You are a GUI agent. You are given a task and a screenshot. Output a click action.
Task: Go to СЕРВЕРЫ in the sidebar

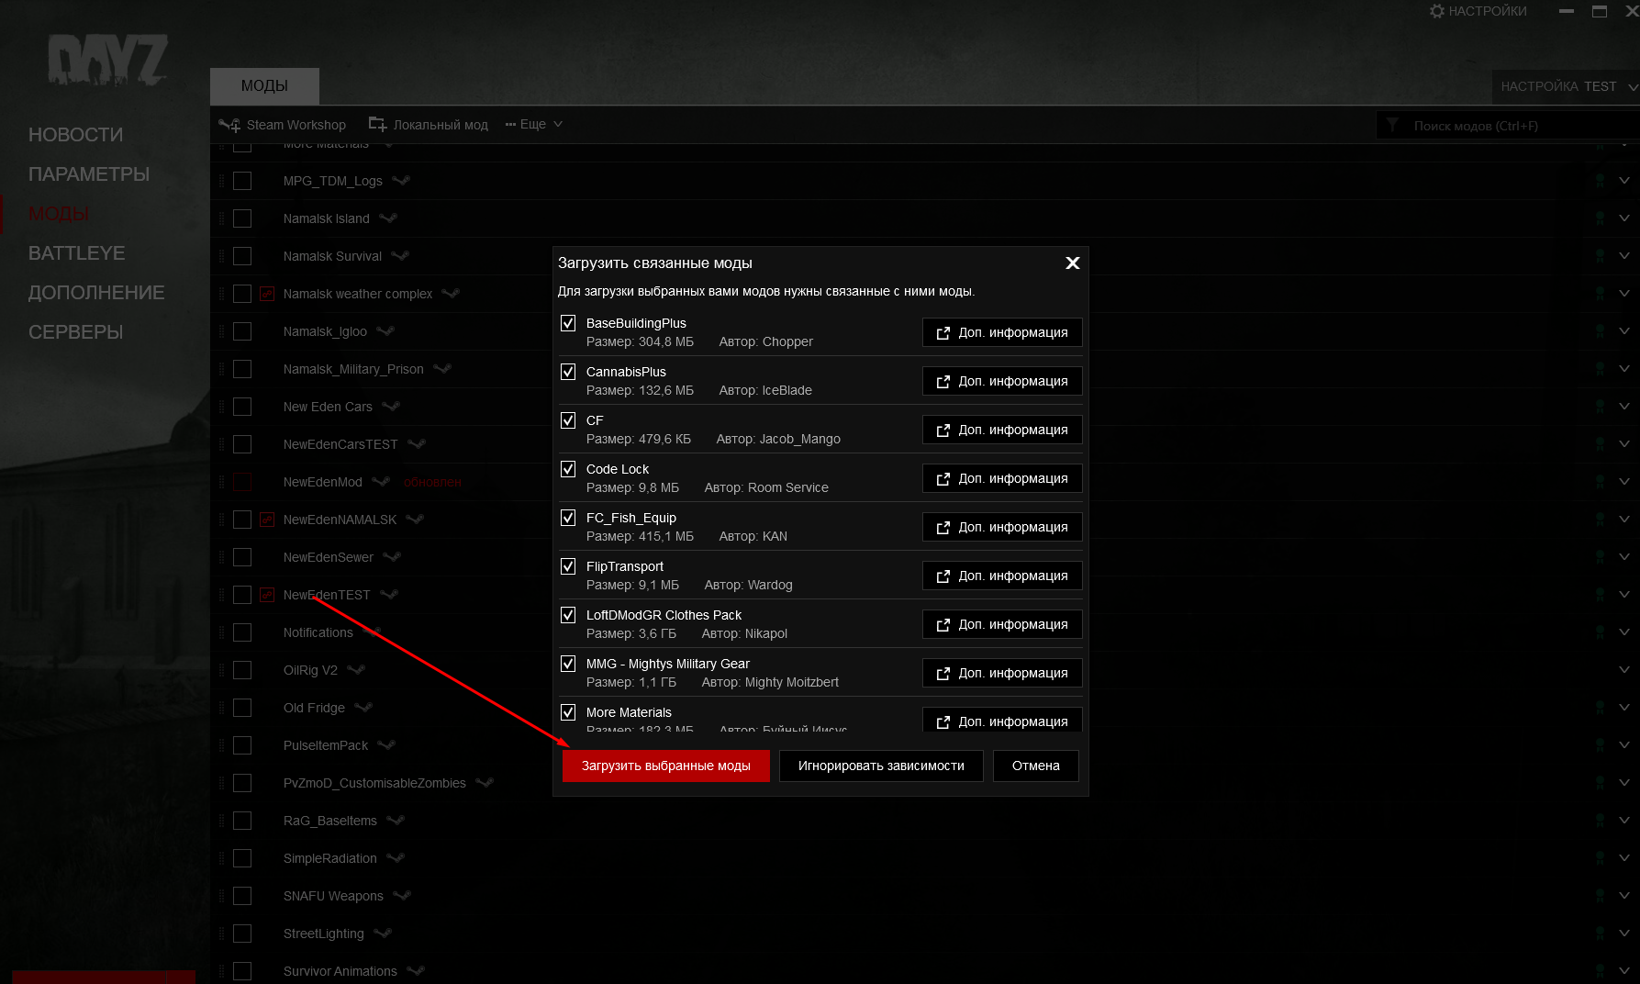pyautogui.click(x=75, y=332)
